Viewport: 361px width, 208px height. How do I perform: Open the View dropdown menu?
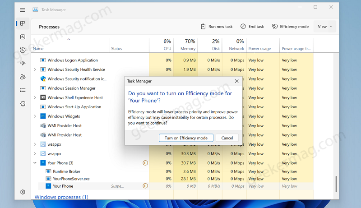coord(324,27)
